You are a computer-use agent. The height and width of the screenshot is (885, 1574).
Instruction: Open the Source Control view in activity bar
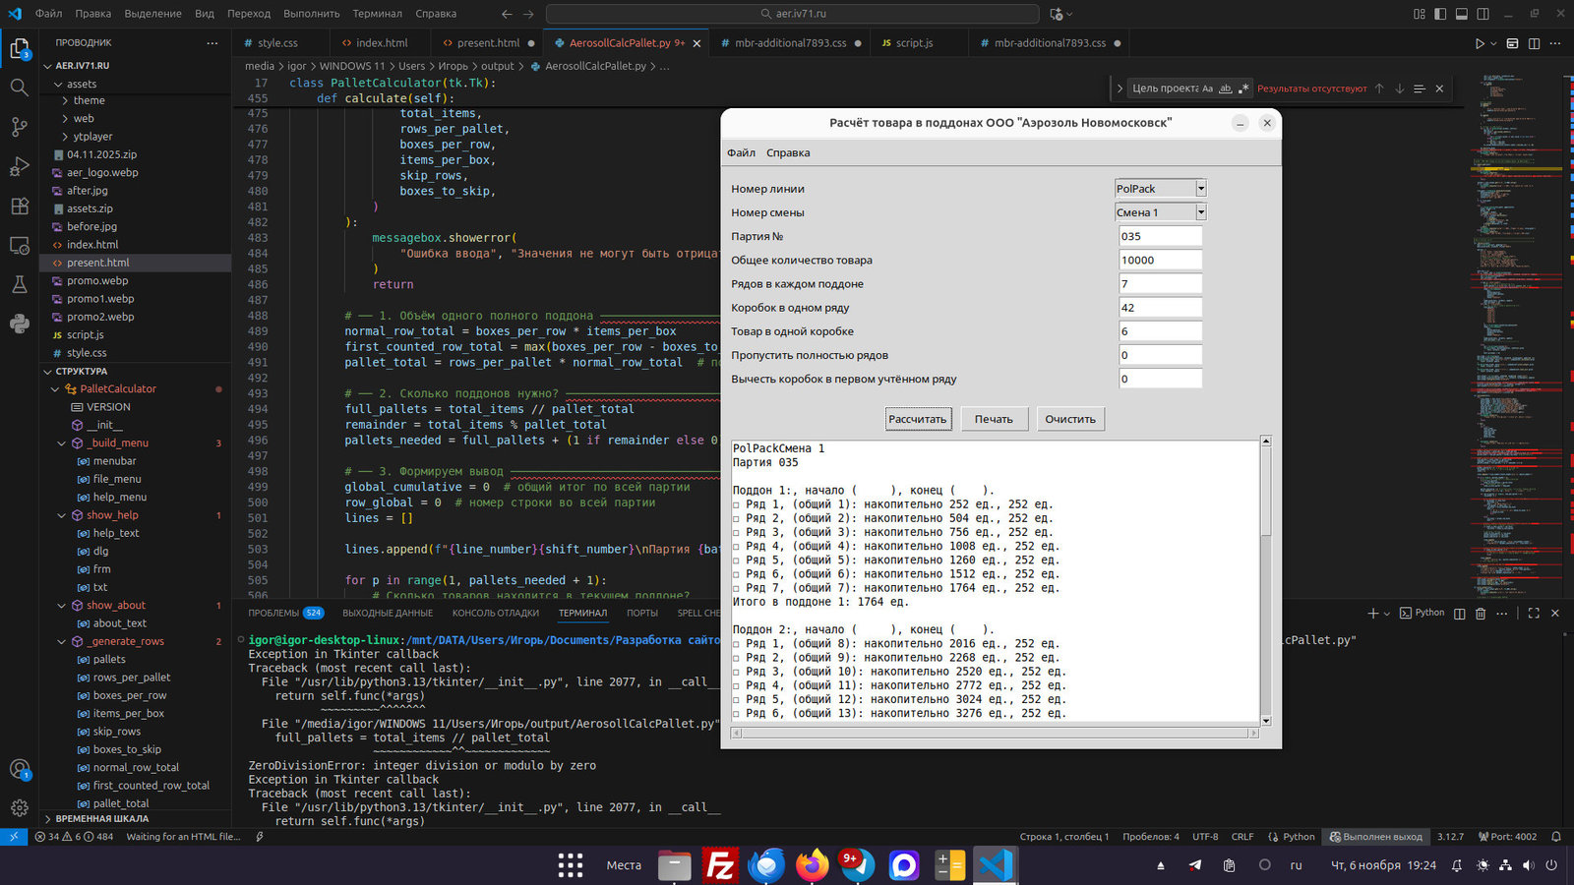tap(19, 127)
